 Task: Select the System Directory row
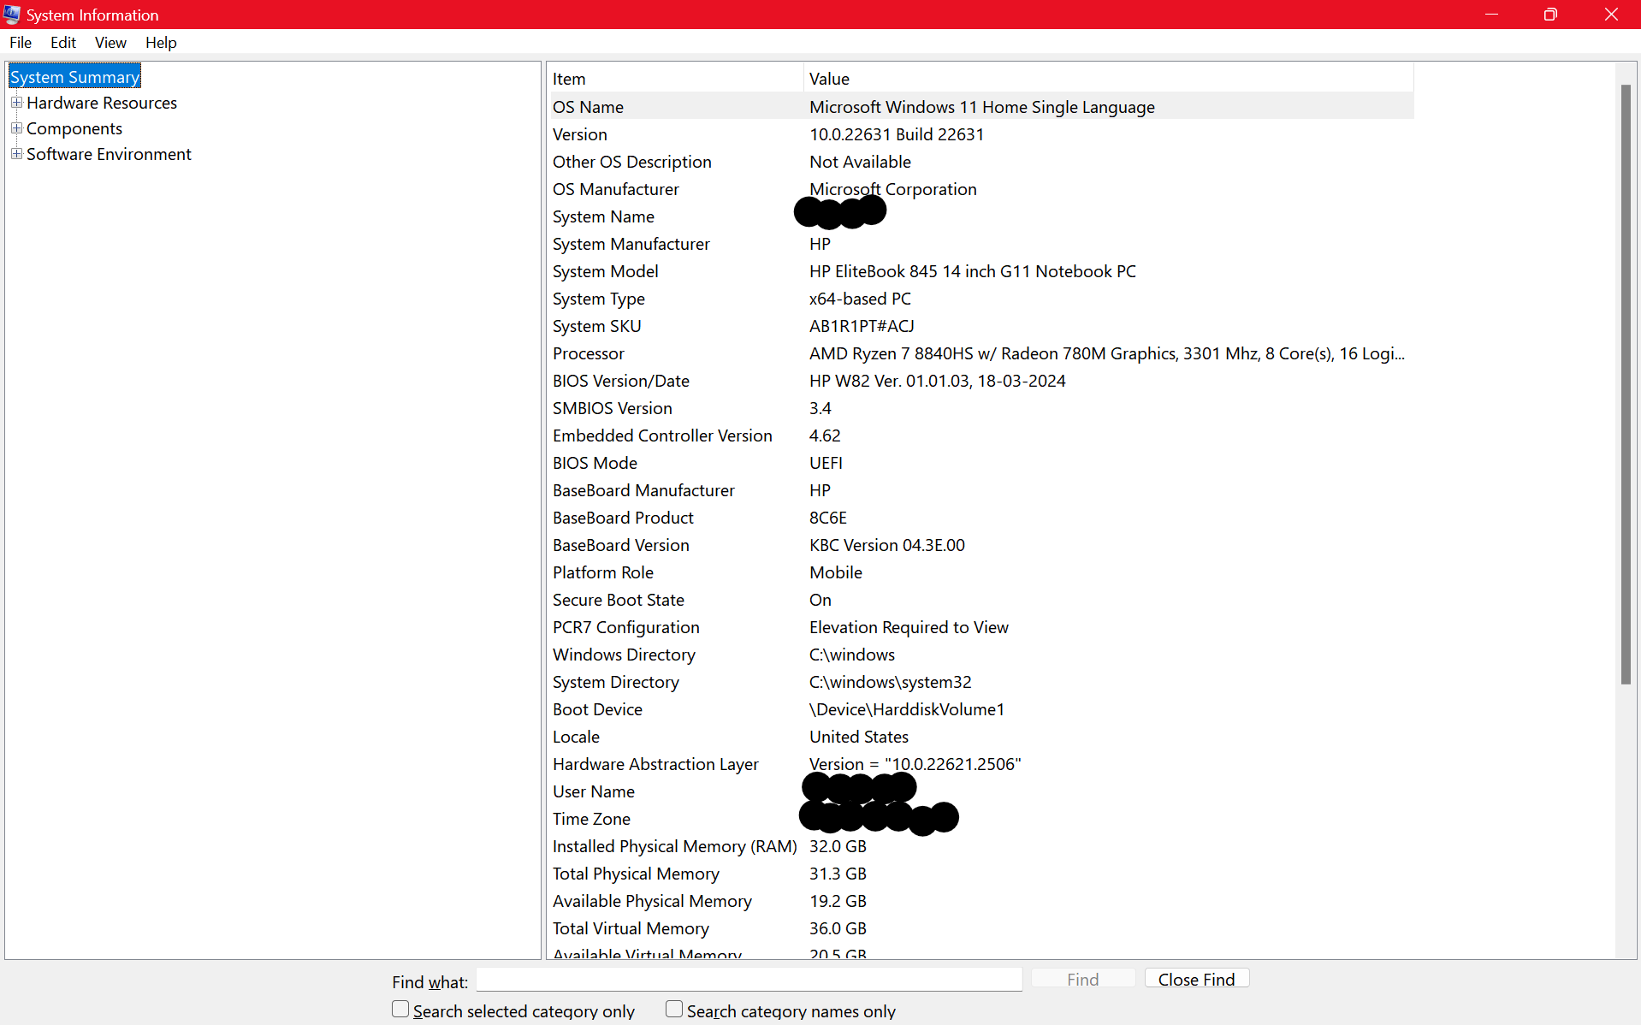tap(980, 682)
